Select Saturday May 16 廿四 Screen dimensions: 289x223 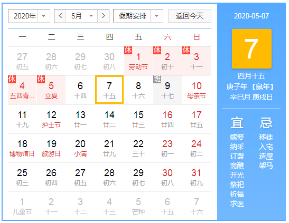click(x=167, y=119)
